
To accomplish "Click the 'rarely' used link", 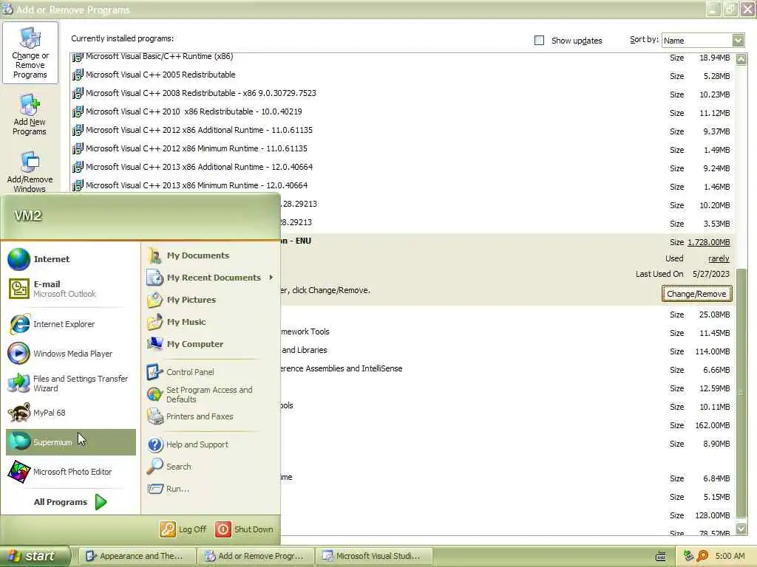I will coord(719,258).
